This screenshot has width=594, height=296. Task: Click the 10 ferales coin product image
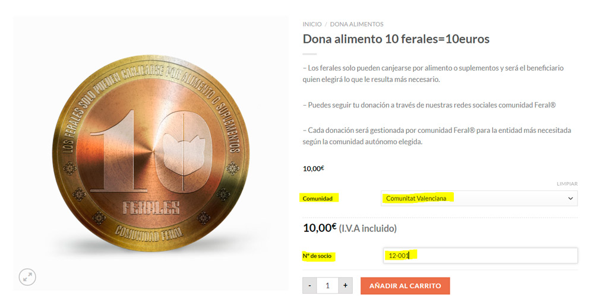pyautogui.click(x=151, y=153)
